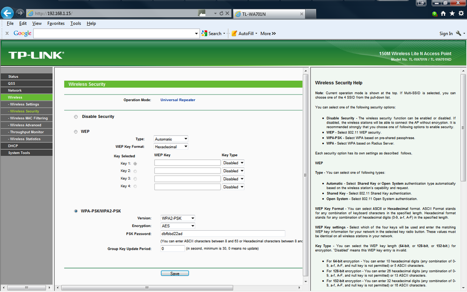Viewport: 467px width, 292px height.
Task: Open favorites with the star icon
Action: click(452, 14)
